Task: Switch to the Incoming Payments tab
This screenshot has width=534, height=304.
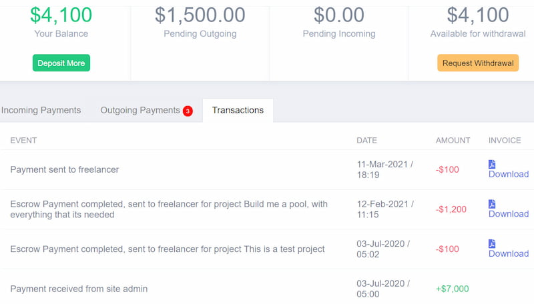Action: click(41, 110)
